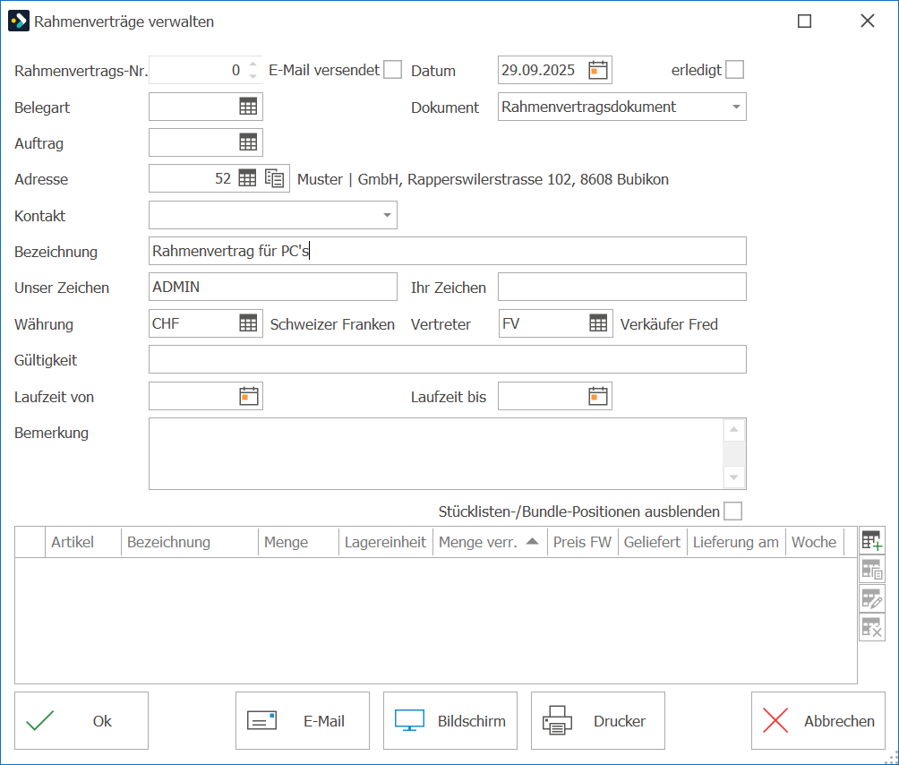Viewport: 899px width, 765px height.
Task: Print using the Drucker button
Action: (x=598, y=721)
